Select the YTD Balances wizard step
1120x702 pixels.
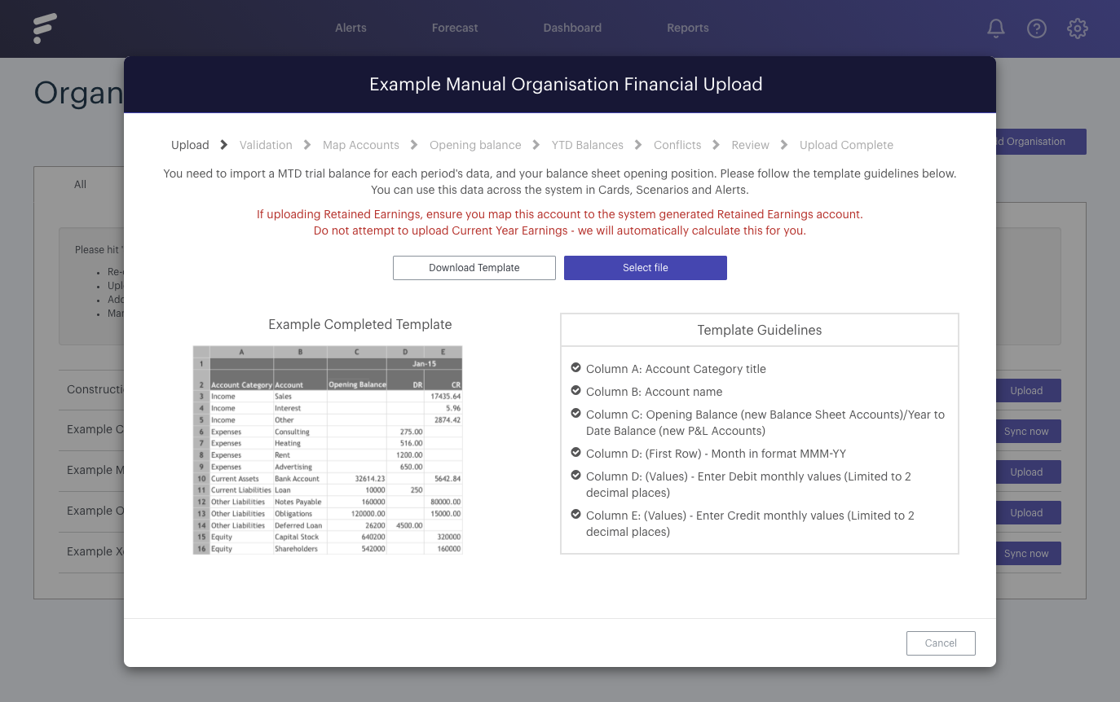[x=588, y=145]
